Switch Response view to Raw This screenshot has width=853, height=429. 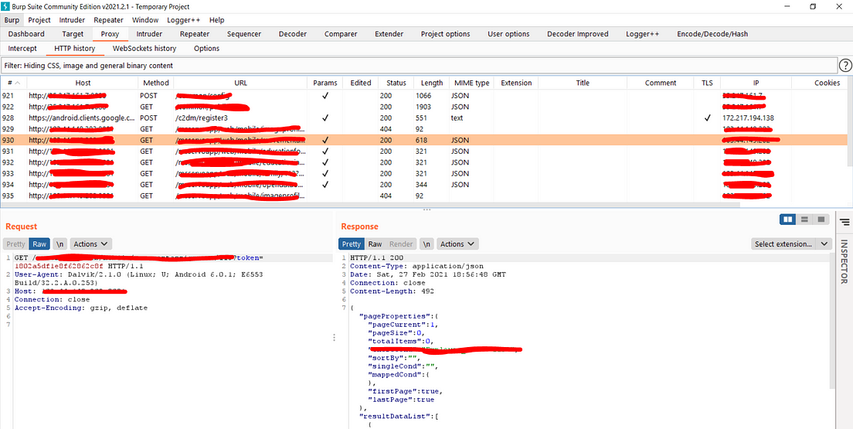click(x=375, y=244)
